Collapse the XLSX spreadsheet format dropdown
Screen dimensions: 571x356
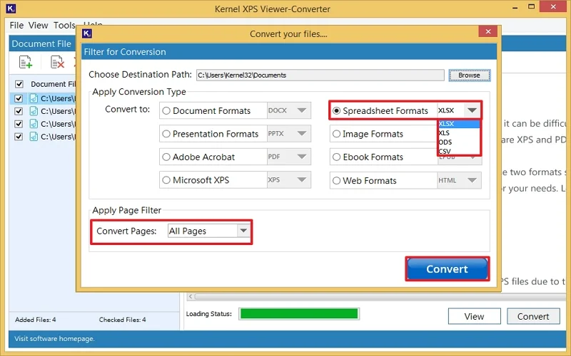click(x=472, y=110)
